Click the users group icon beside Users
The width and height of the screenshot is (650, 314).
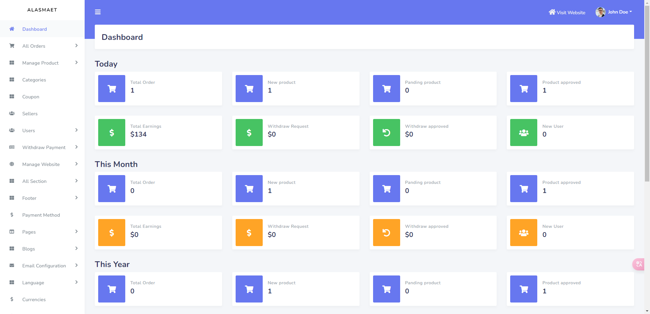coord(12,130)
